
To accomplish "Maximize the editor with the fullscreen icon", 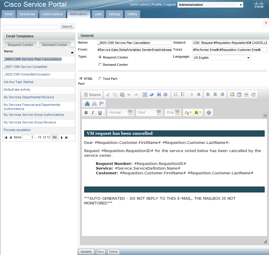I will click(x=208, y=113).
